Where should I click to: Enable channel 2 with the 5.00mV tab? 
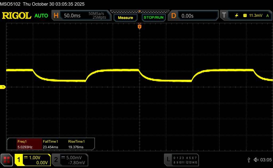[70, 160]
